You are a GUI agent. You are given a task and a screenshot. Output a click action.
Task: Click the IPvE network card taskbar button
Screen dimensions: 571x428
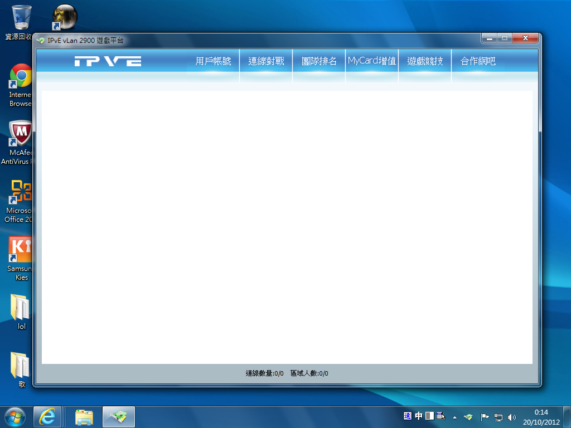pyautogui.click(x=119, y=417)
